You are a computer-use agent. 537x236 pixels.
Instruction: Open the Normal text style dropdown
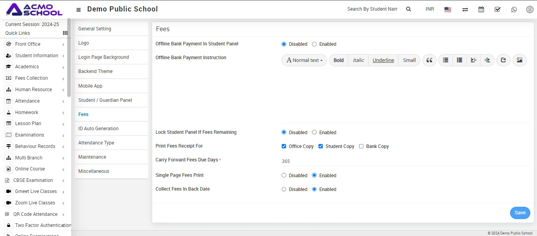coord(304,60)
